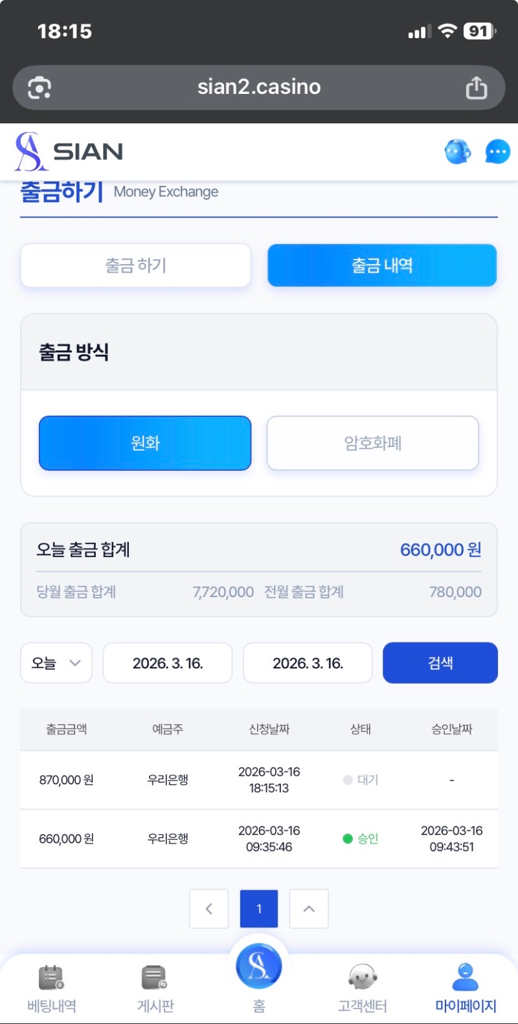
Task: Tap the sian2.casino address bar
Action: (x=259, y=87)
